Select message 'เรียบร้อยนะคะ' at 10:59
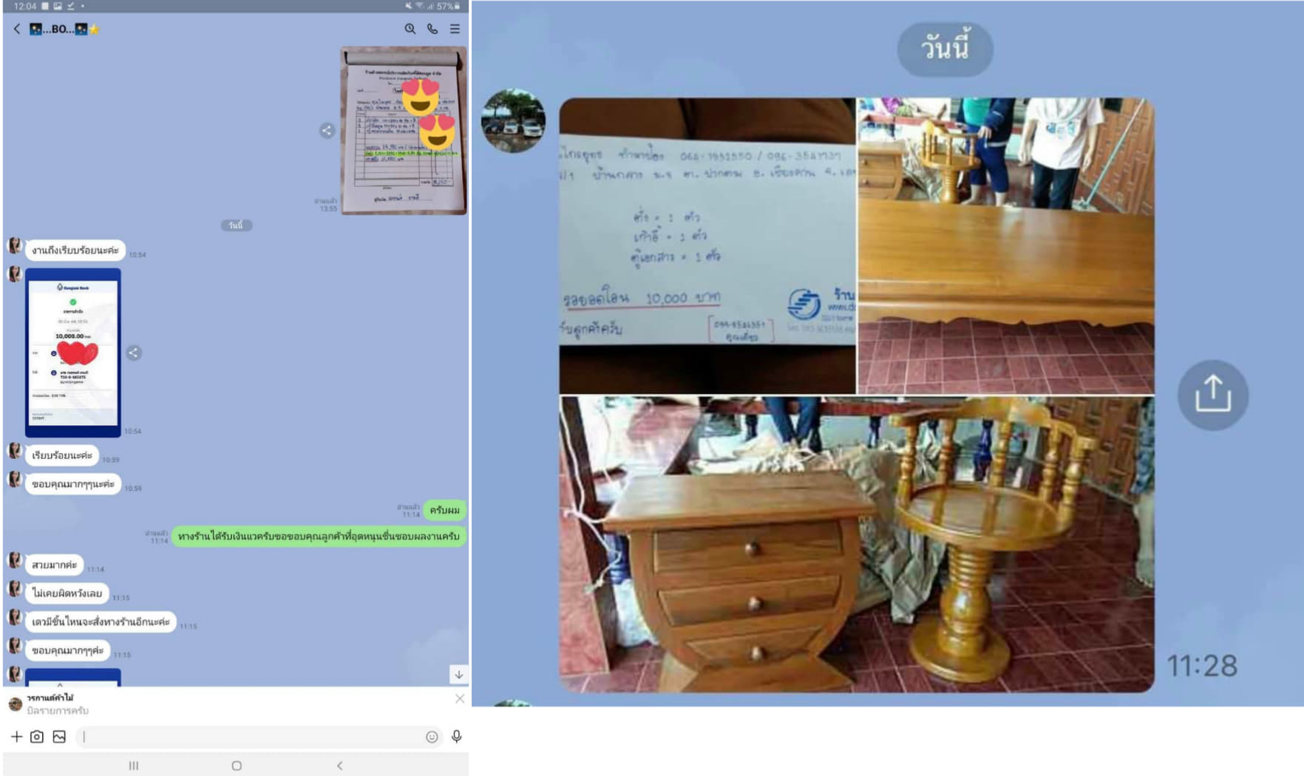Screen dimensions: 1304x776 point(62,455)
